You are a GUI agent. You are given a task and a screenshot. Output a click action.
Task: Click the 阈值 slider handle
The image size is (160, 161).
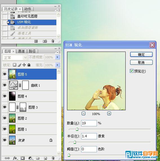point(69,155)
